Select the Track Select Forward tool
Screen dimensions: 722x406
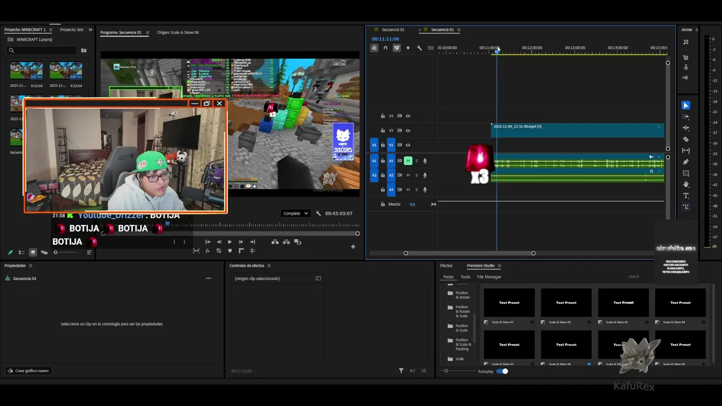pyautogui.click(x=686, y=117)
